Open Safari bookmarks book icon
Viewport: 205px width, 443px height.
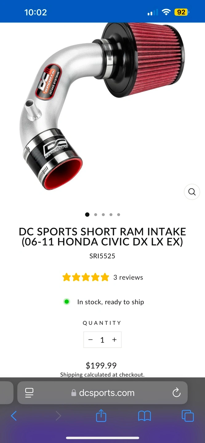(144, 416)
